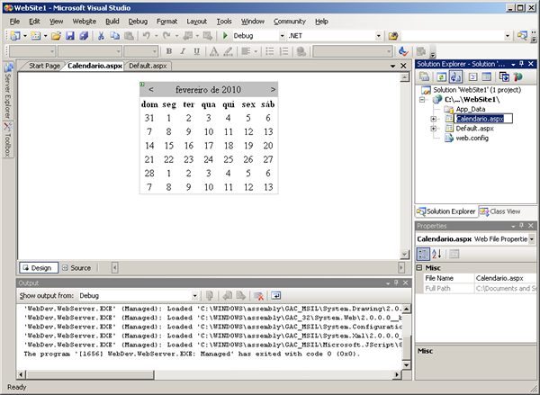Switch to Design view
Screen dimensions: 540x395
pos(39,268)
